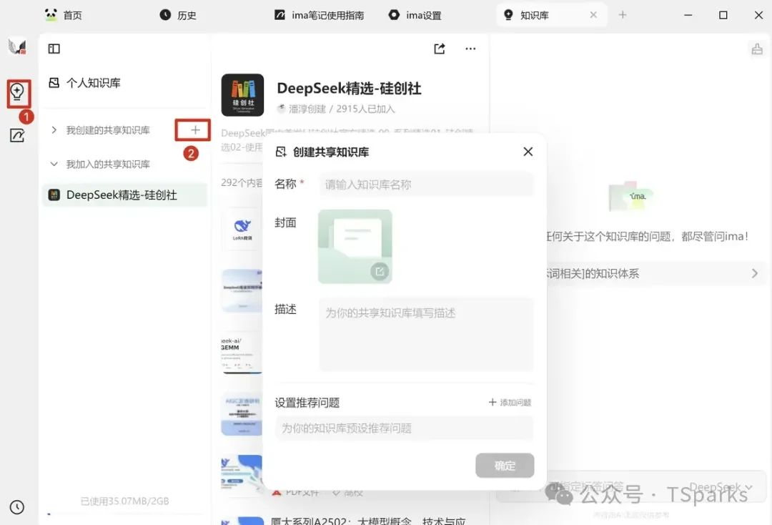
Task: Click the recommended question input field
Action: pos(404,428)
